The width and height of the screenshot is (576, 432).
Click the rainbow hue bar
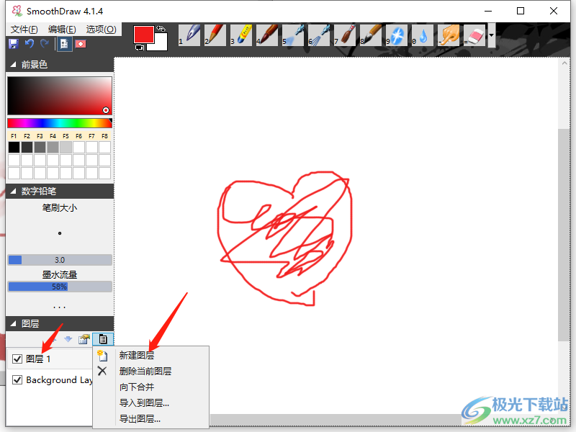(x=60, y=123)
